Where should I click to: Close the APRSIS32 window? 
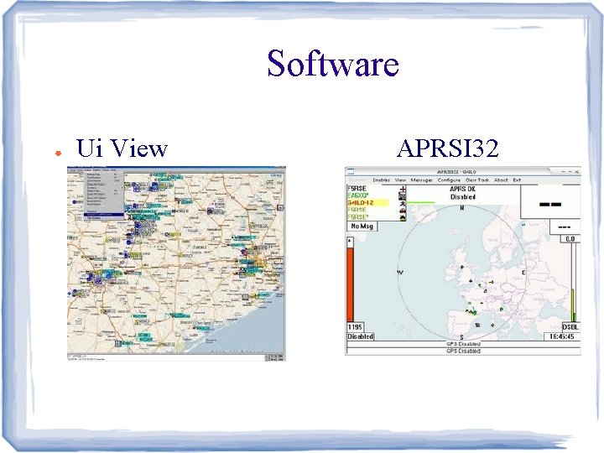(576, 172)
